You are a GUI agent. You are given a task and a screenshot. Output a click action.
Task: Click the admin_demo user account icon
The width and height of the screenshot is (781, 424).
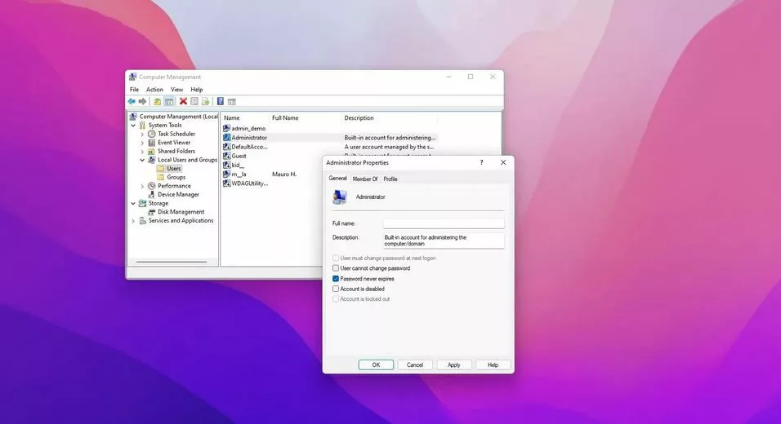226,128
